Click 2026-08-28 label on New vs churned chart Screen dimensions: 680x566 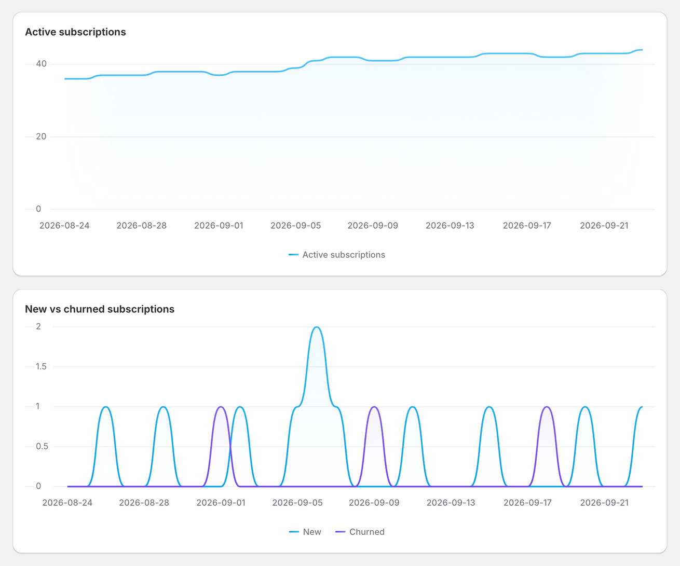pos(144,503)
